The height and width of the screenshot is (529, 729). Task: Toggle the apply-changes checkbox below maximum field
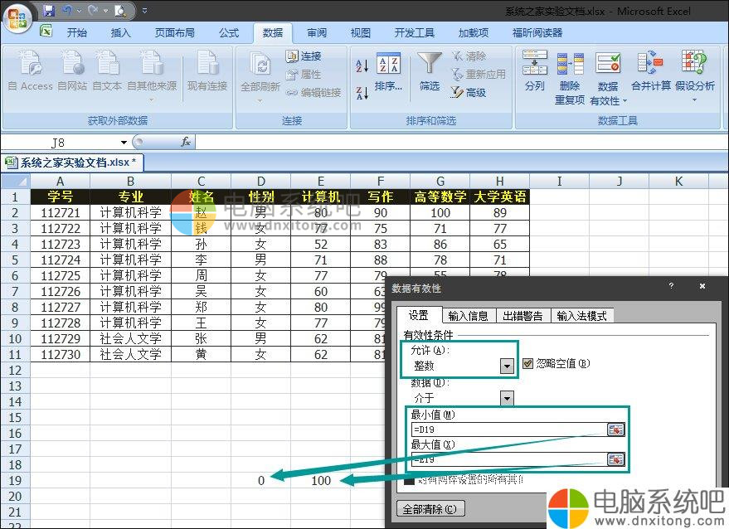[x=409, y=479]
